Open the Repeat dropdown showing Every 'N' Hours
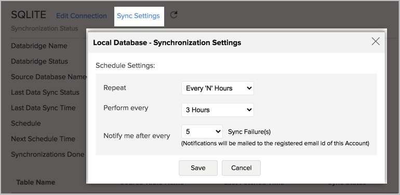400x195 pixels. [218, 88]
